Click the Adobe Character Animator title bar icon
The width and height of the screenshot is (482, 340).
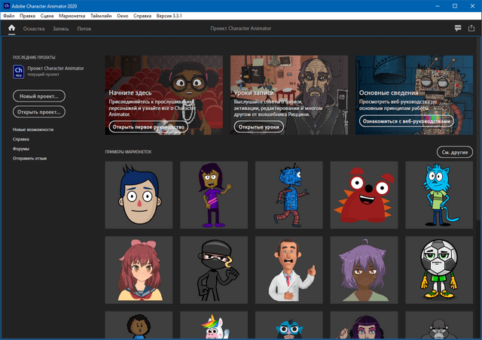(6, 5)
